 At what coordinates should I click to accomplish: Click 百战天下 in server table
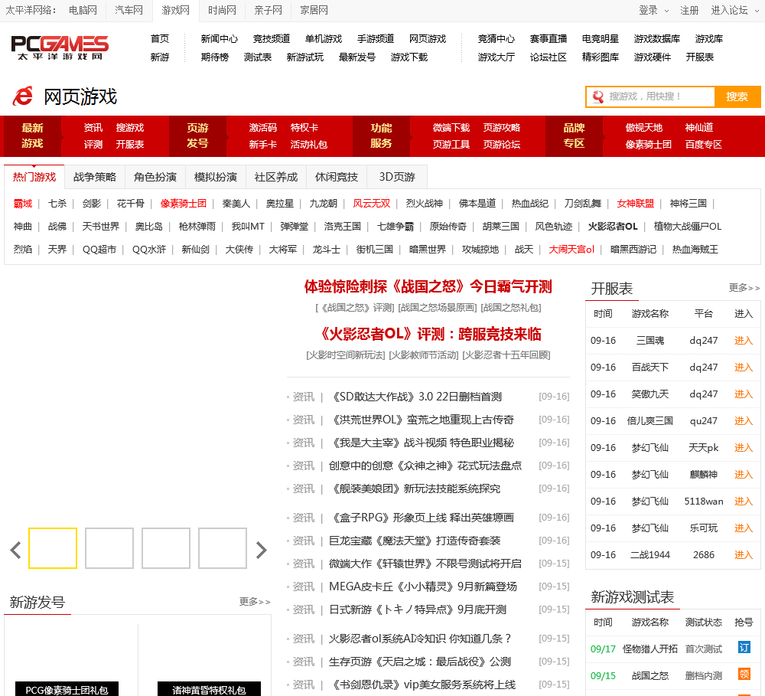click(649, 368)
